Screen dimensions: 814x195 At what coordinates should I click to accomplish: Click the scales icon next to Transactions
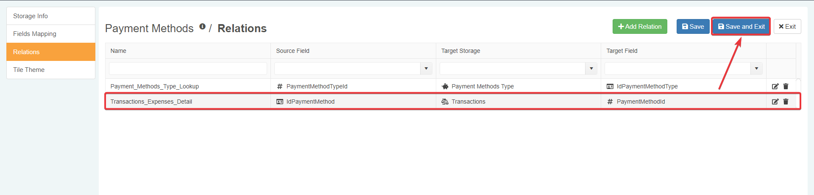(x=445, y=102)
